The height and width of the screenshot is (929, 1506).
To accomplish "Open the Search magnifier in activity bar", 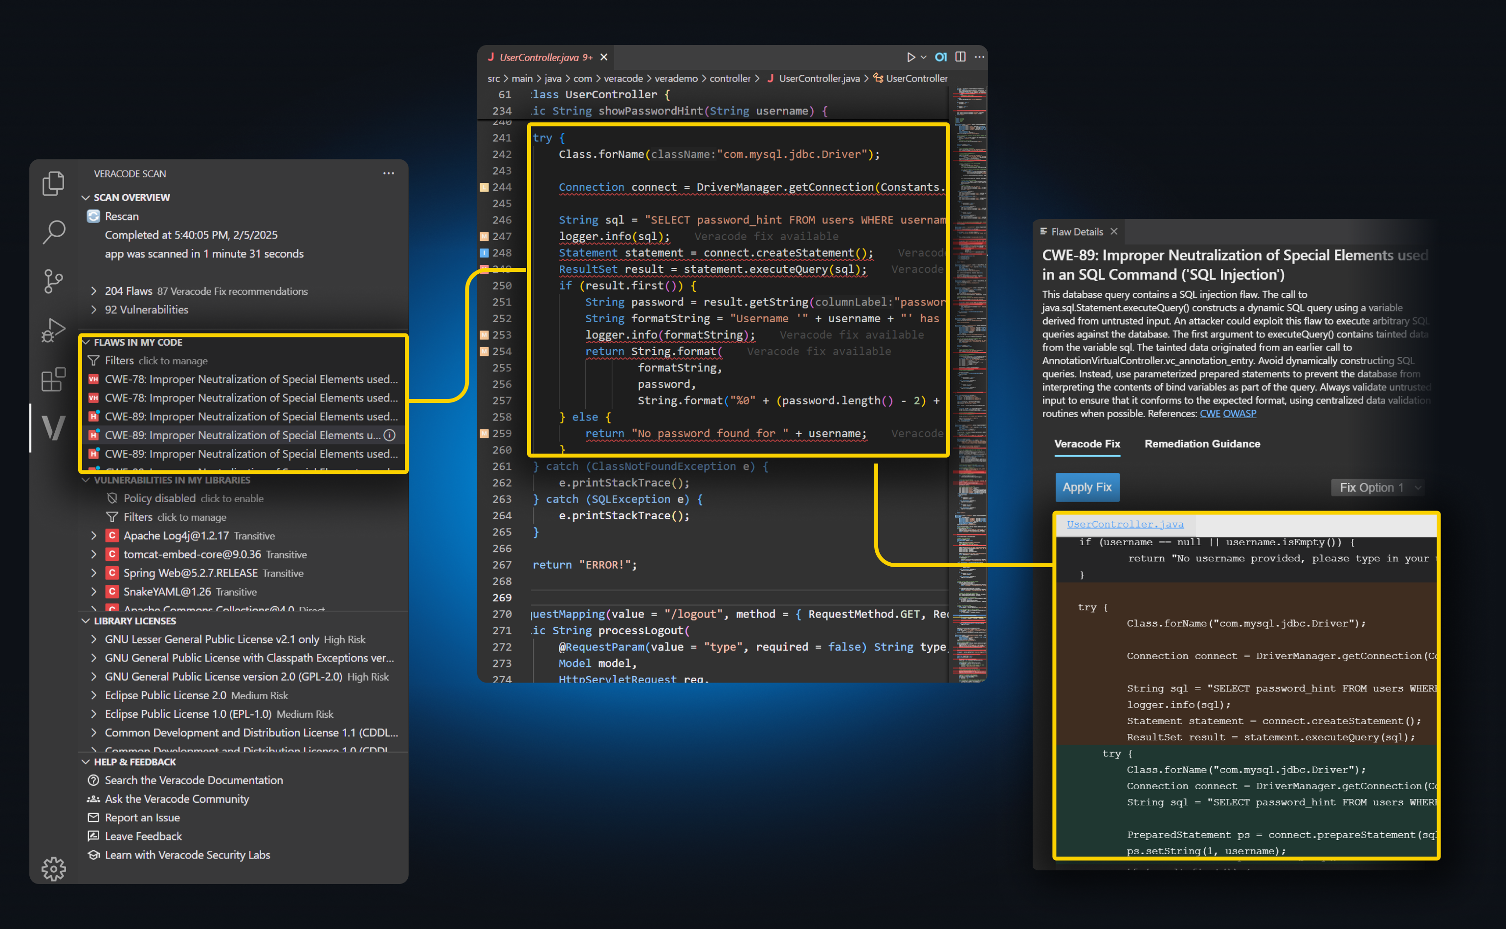I will (53, 232).
